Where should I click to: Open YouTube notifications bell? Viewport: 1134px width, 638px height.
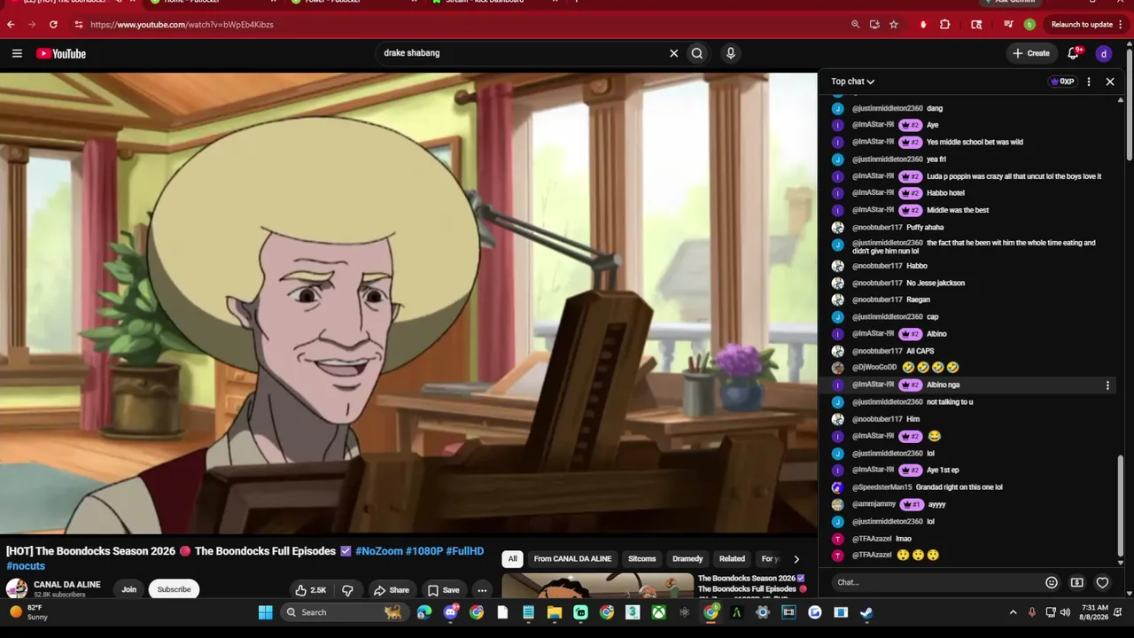pos(1074,53)
